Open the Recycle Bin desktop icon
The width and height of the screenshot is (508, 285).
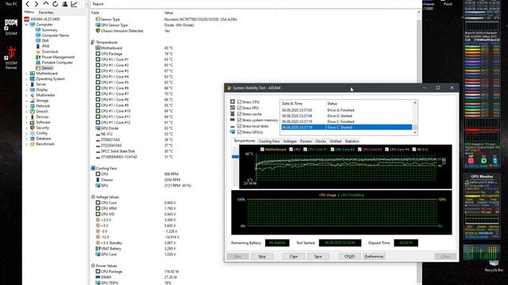[494, 266]
